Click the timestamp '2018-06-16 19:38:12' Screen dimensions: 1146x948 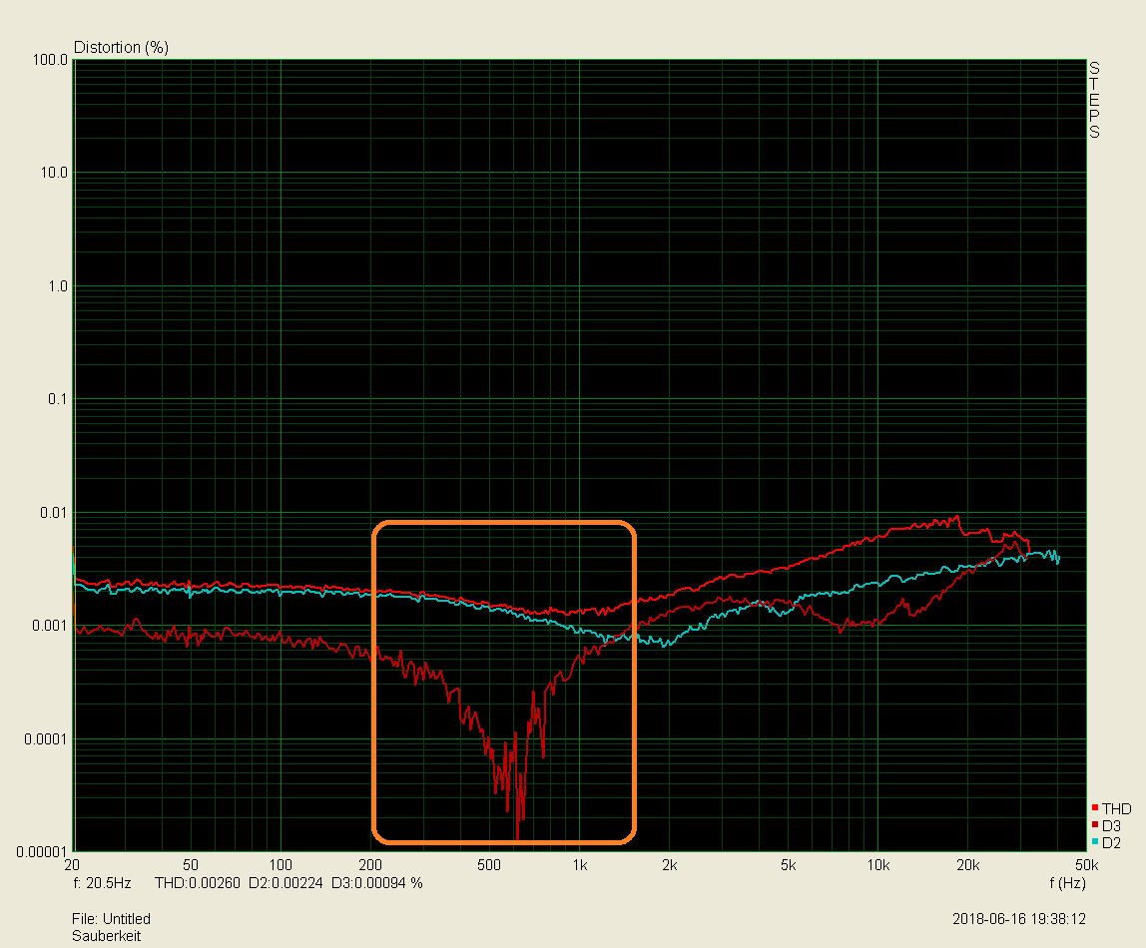1019,919
